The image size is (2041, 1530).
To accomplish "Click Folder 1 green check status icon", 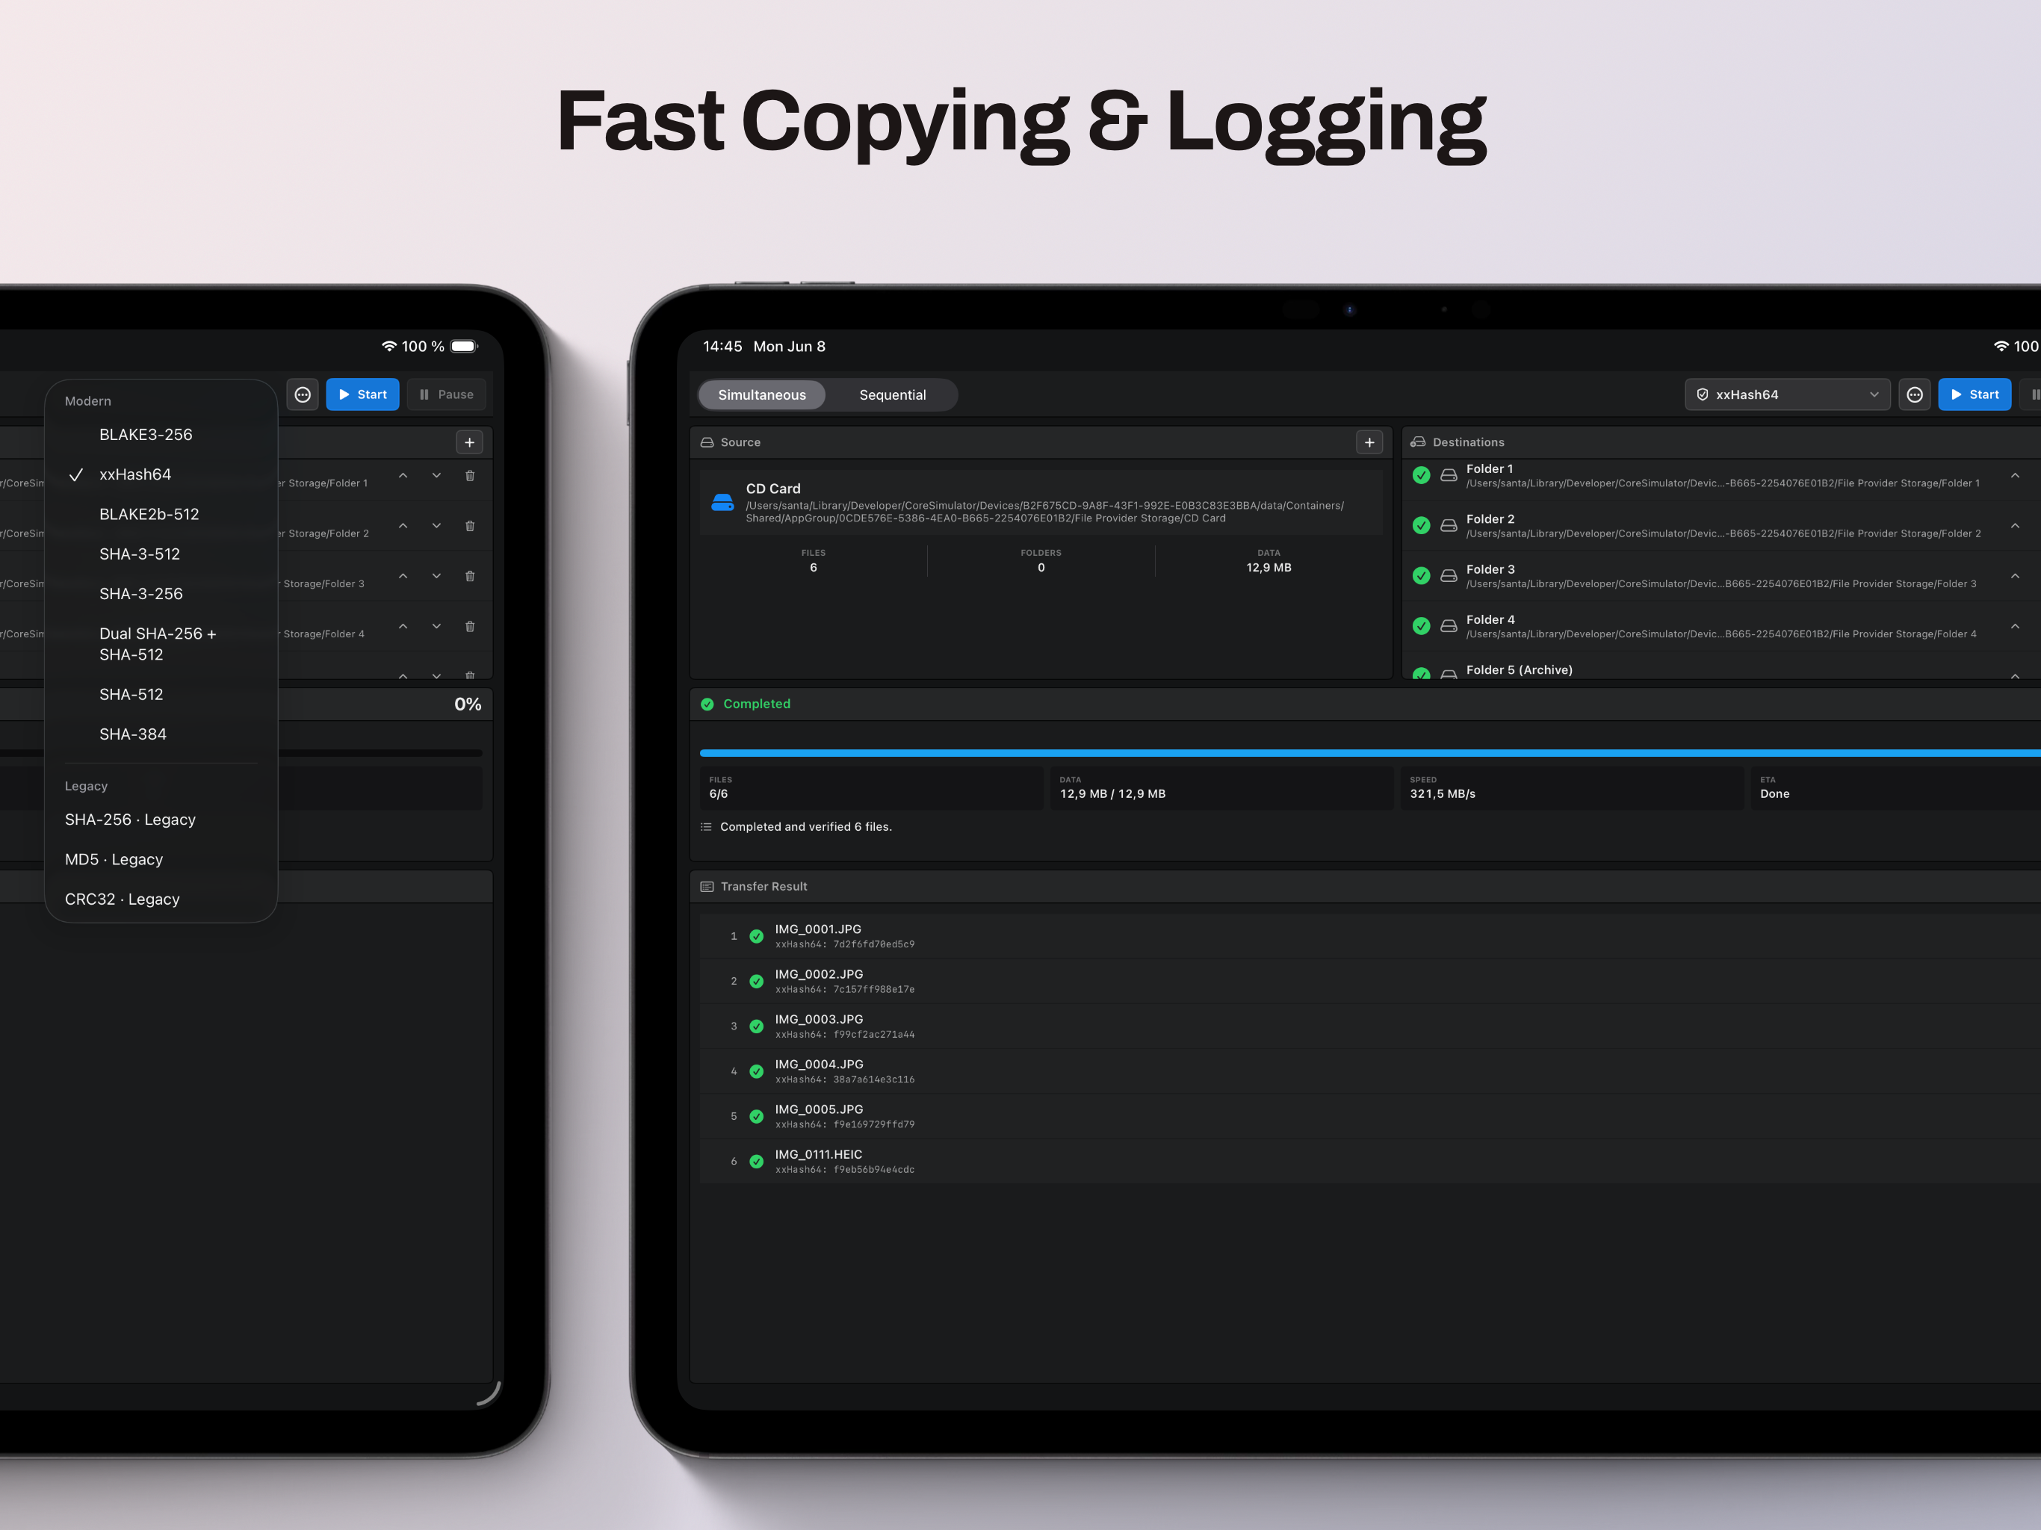I will point(1421,475).
